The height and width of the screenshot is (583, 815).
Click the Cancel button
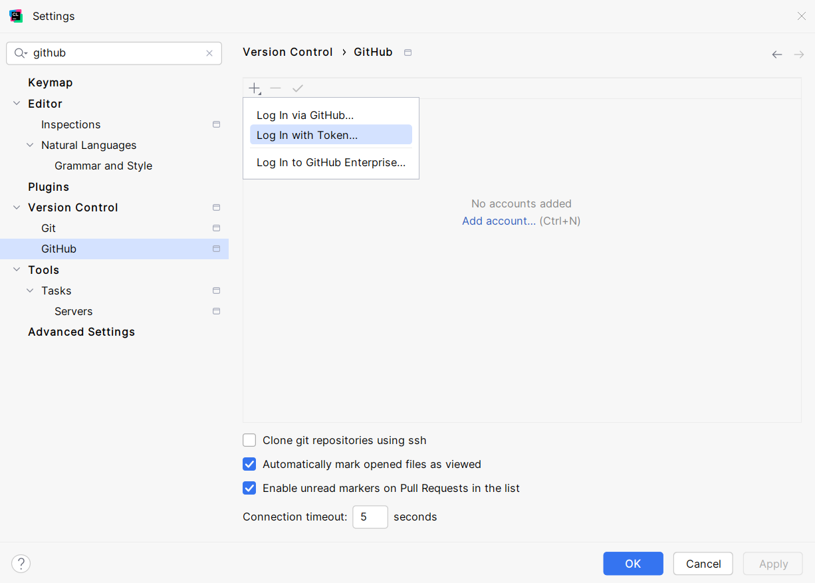pos(703,564)
